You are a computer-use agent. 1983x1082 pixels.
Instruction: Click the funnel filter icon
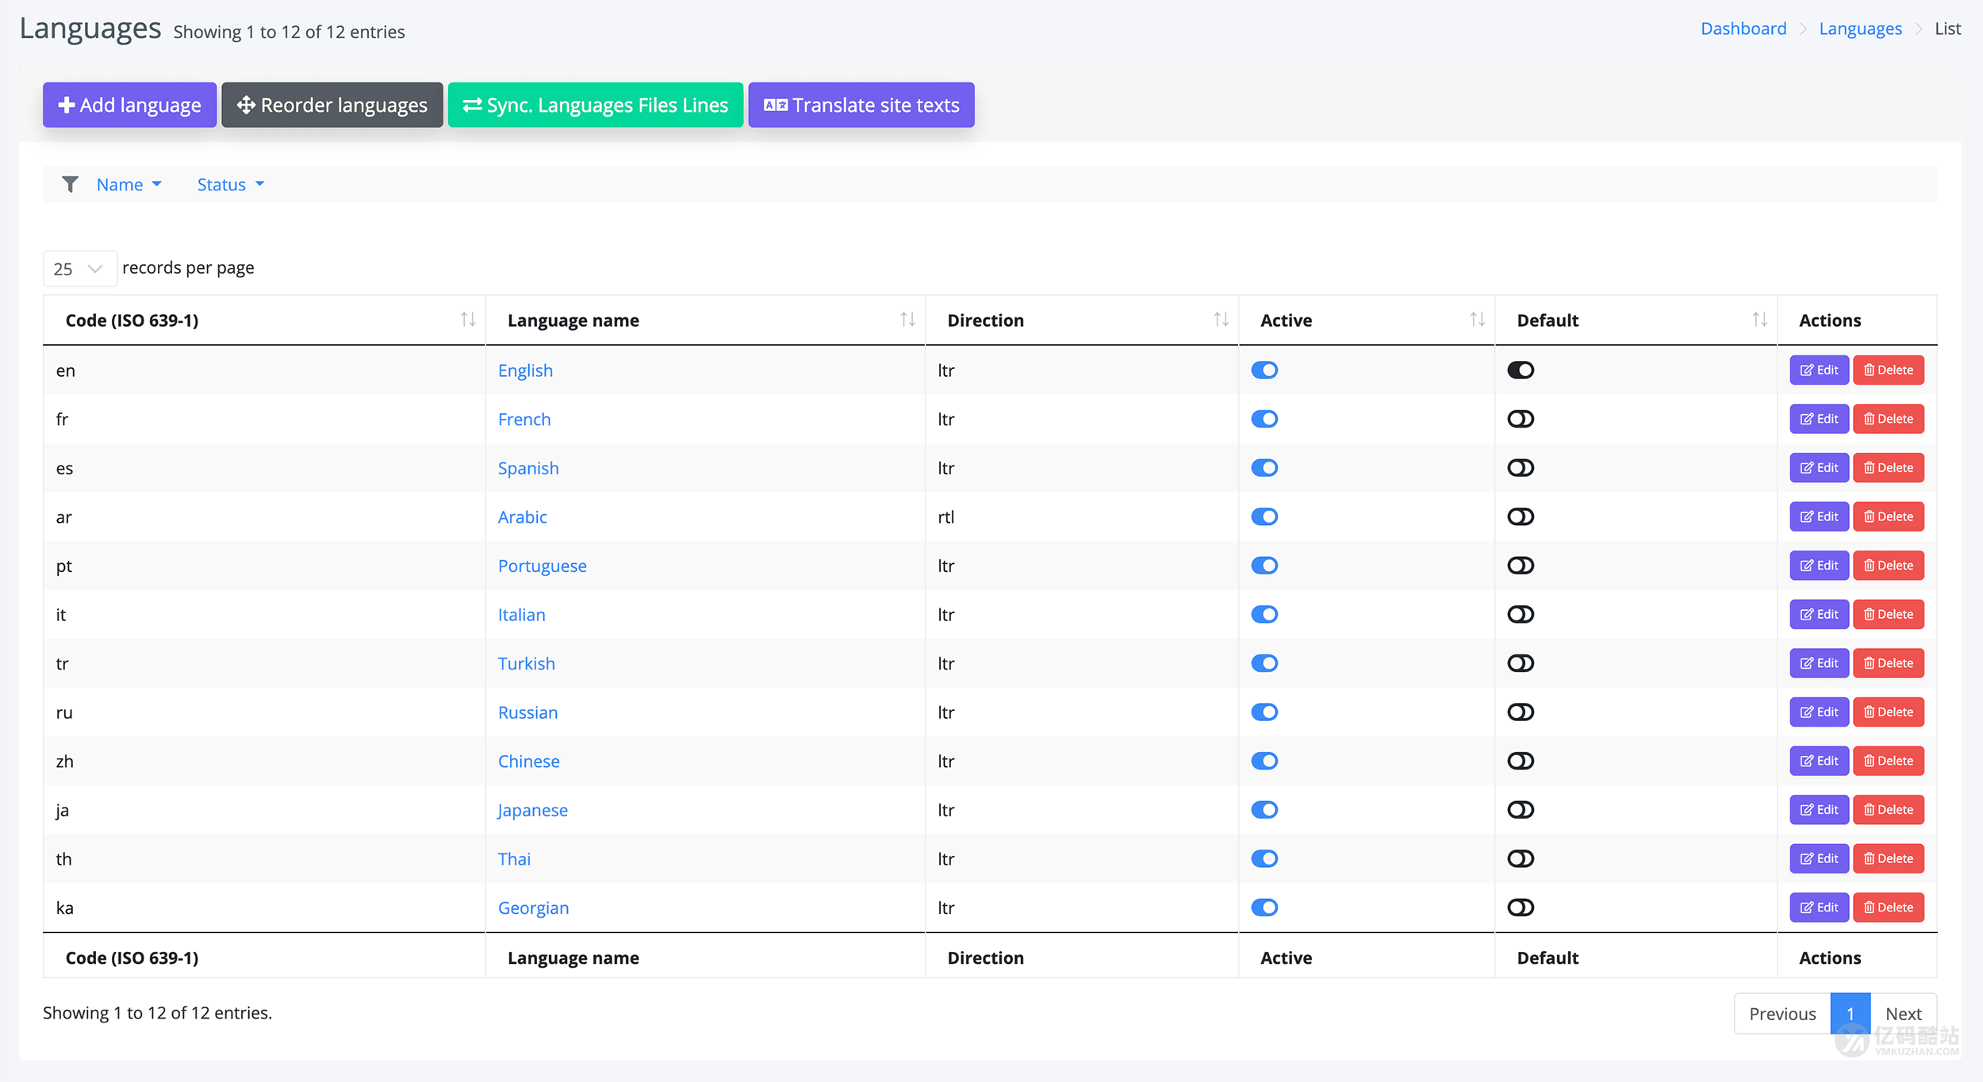[70, 184]
